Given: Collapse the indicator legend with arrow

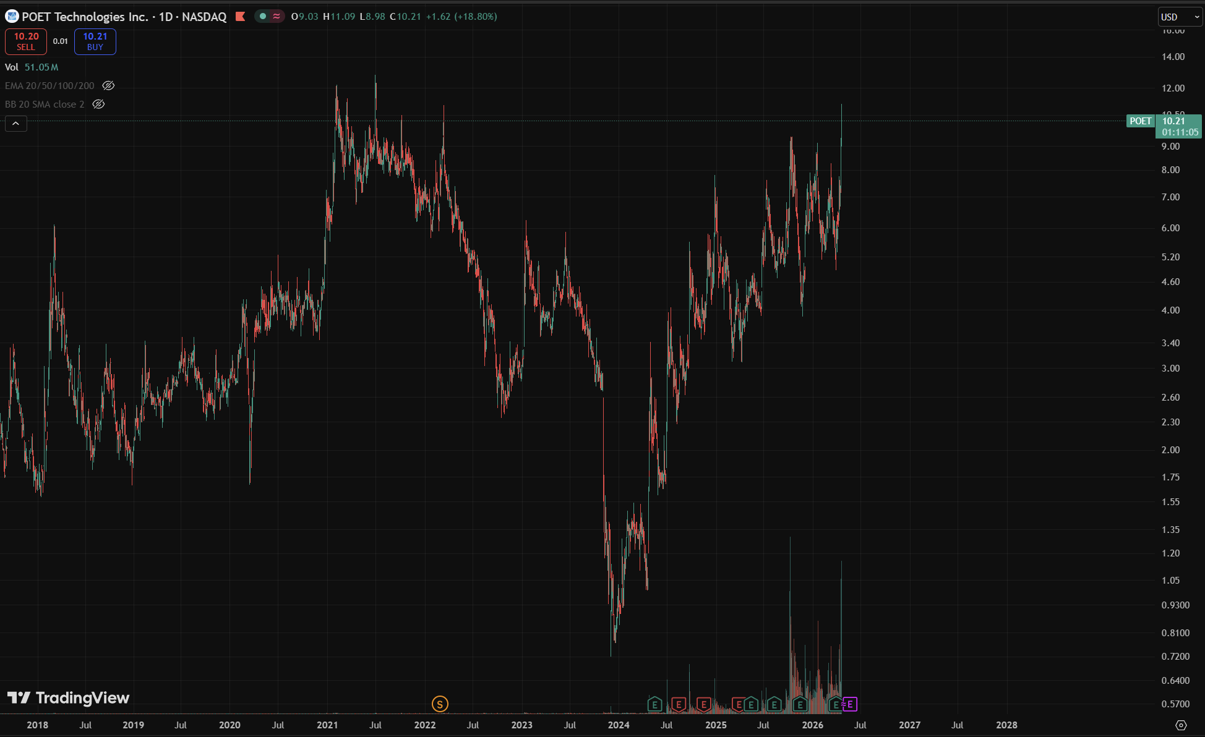Looking at the screenshot, I should pos(16,124).
